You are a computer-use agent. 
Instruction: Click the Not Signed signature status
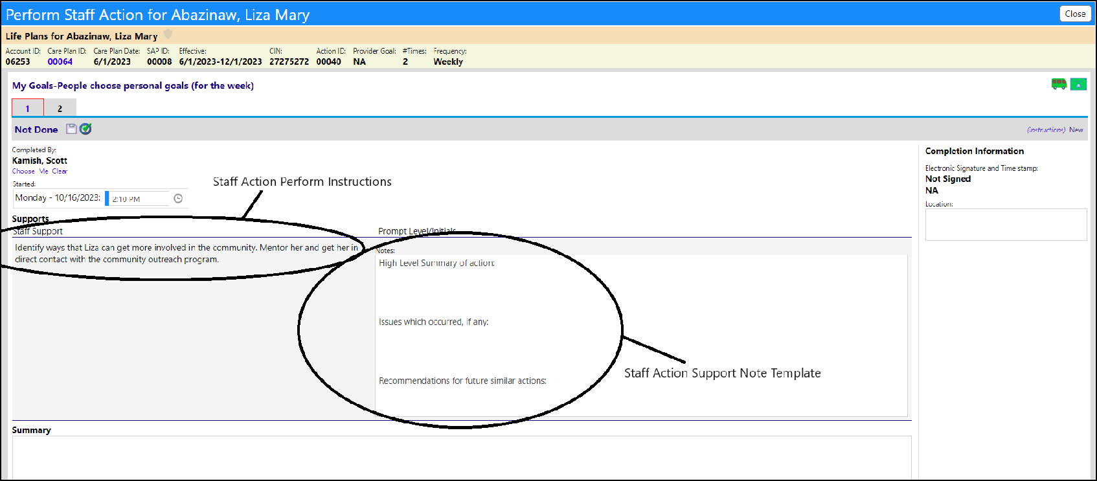pyautogui.click(x=948, y=179)
